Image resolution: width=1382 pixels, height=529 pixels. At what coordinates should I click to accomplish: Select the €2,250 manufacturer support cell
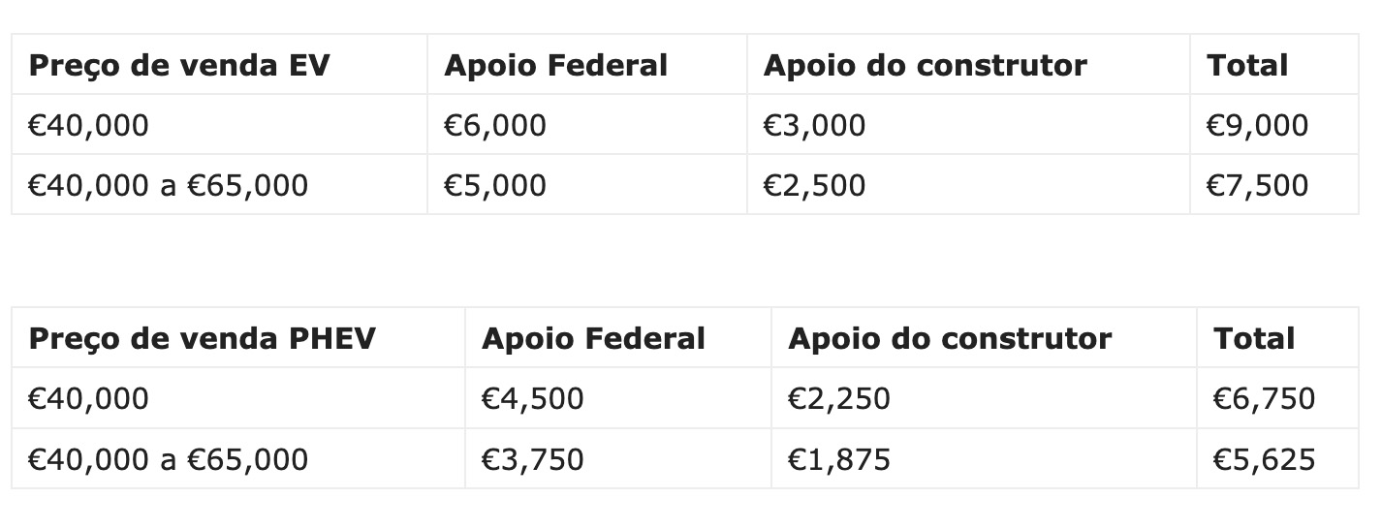click(x=839, y=398)
